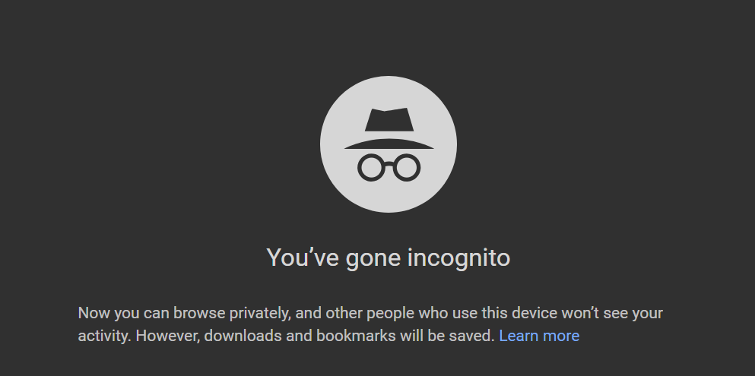The width and height of the screenshot is (755, 376).
Task: Click the "You've gone incognito" heading
Action: tap(389, 258)
